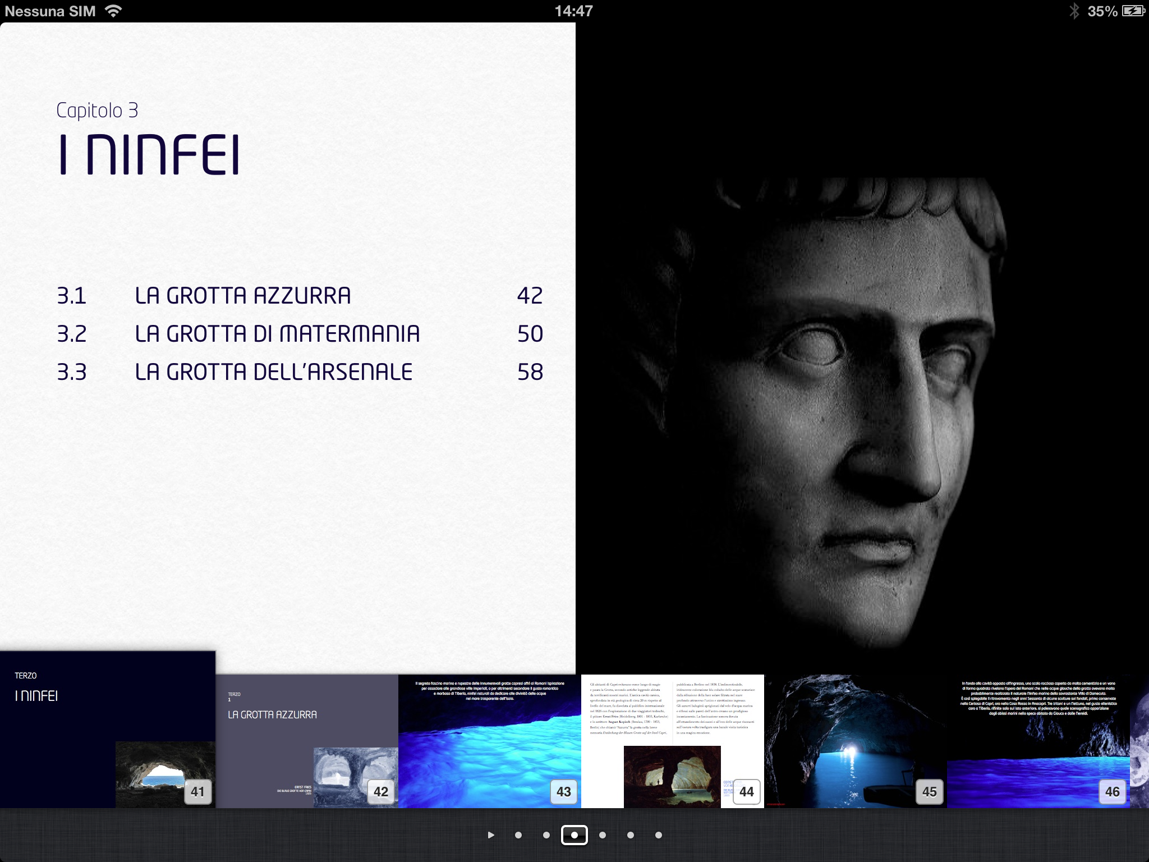The height and width of the screenshot is (862, 1149).
Task: Open page 45 cave interior thumbnail
Action: pos(855,741)
